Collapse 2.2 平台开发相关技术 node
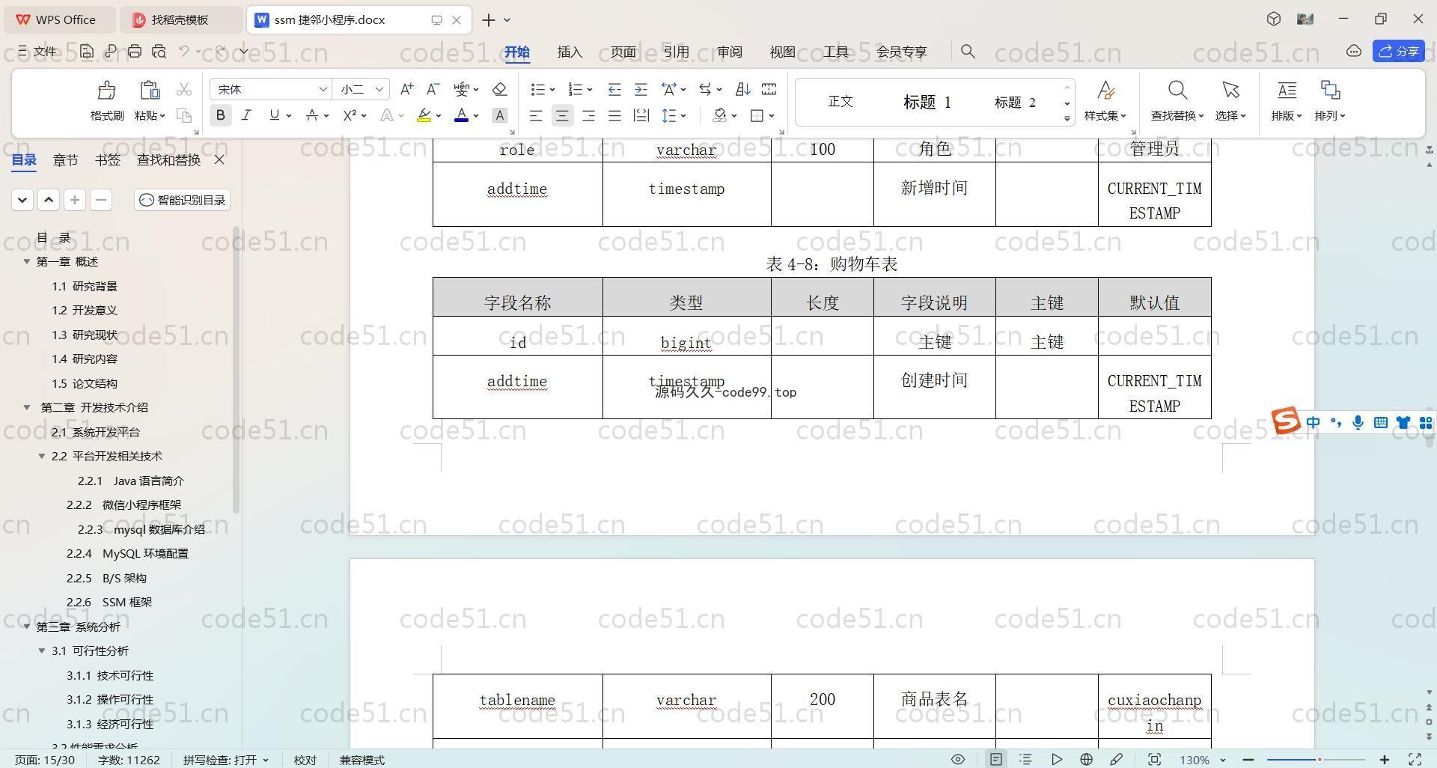This screenshot has width=1437, height=768. click(42, 456)
